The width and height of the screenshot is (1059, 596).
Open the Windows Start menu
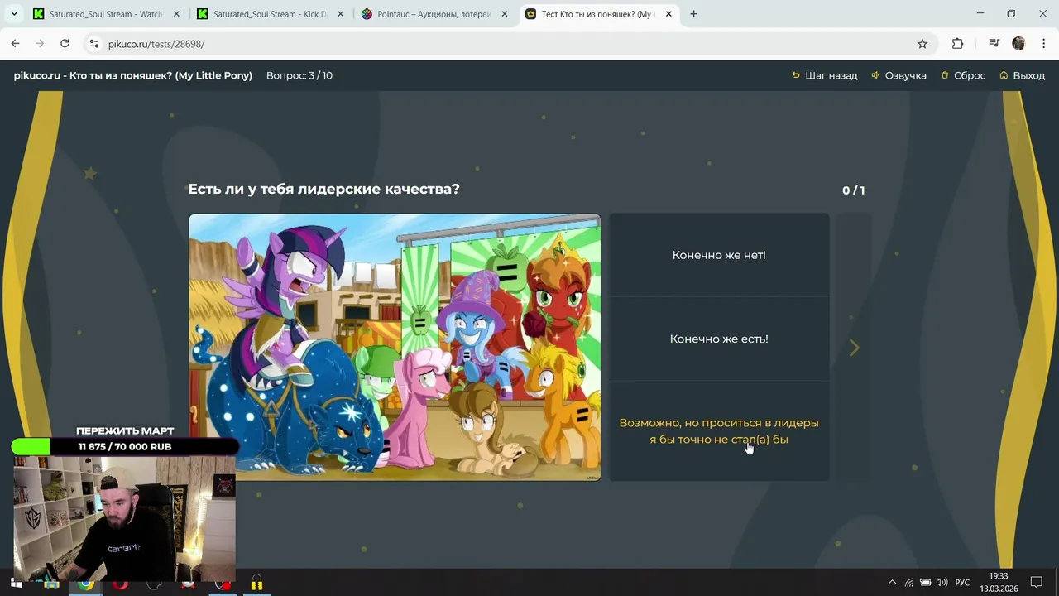(x=16, y=584)
